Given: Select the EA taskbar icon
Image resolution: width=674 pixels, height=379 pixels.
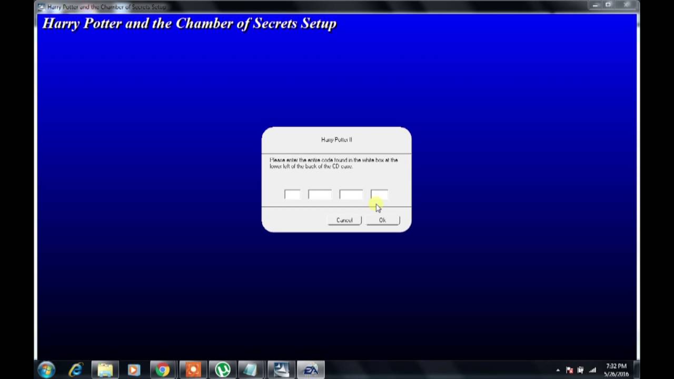Looking at the screenshot, I should pos(311,370).
